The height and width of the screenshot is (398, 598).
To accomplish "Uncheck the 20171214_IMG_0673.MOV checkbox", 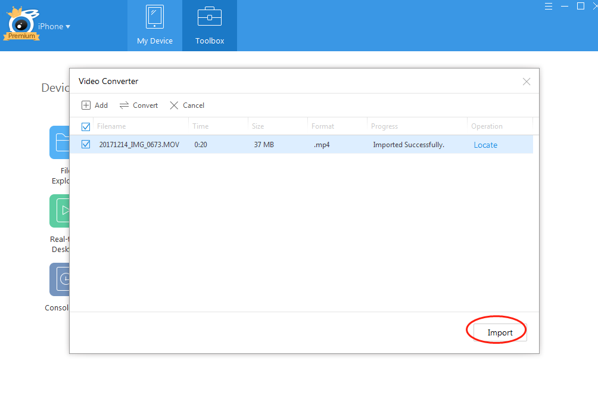I will 86,144.
